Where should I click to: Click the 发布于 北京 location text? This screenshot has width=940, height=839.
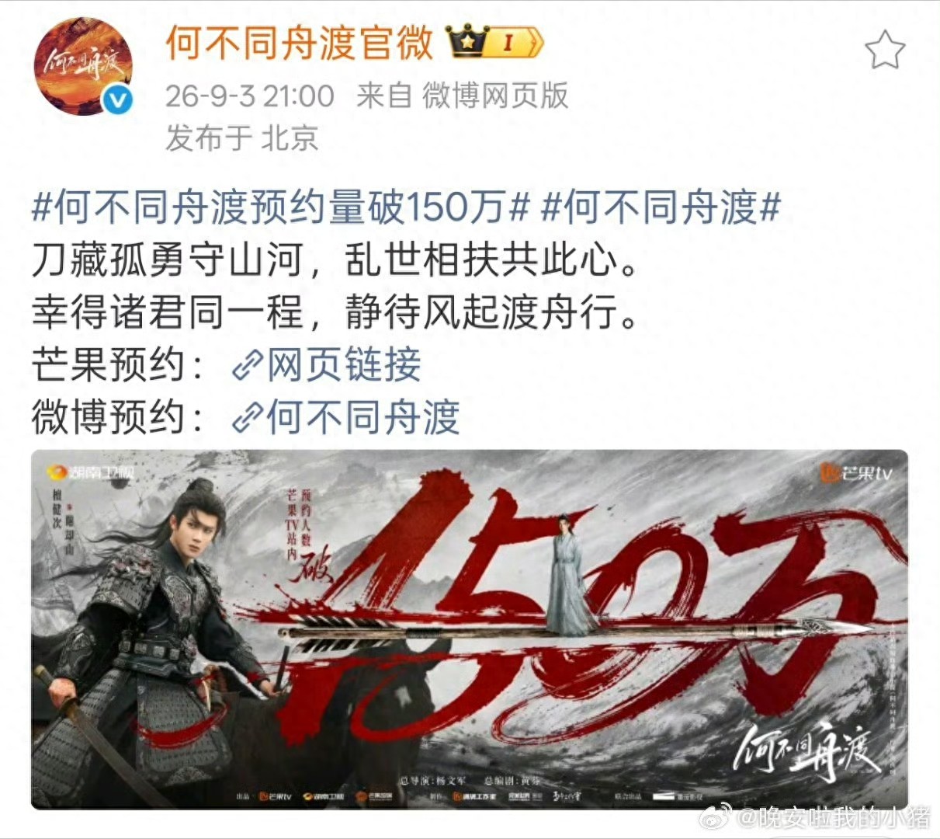click(x=242, y=138)
